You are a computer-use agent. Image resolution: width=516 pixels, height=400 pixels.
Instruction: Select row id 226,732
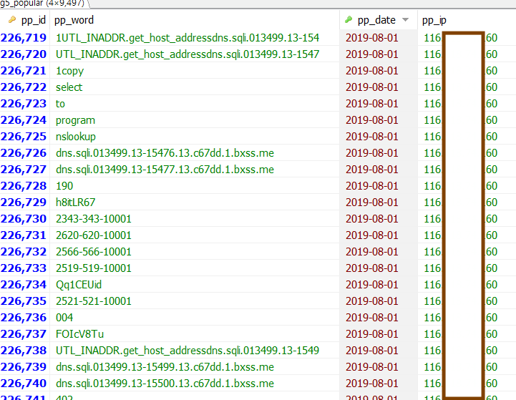coord(24,252)
